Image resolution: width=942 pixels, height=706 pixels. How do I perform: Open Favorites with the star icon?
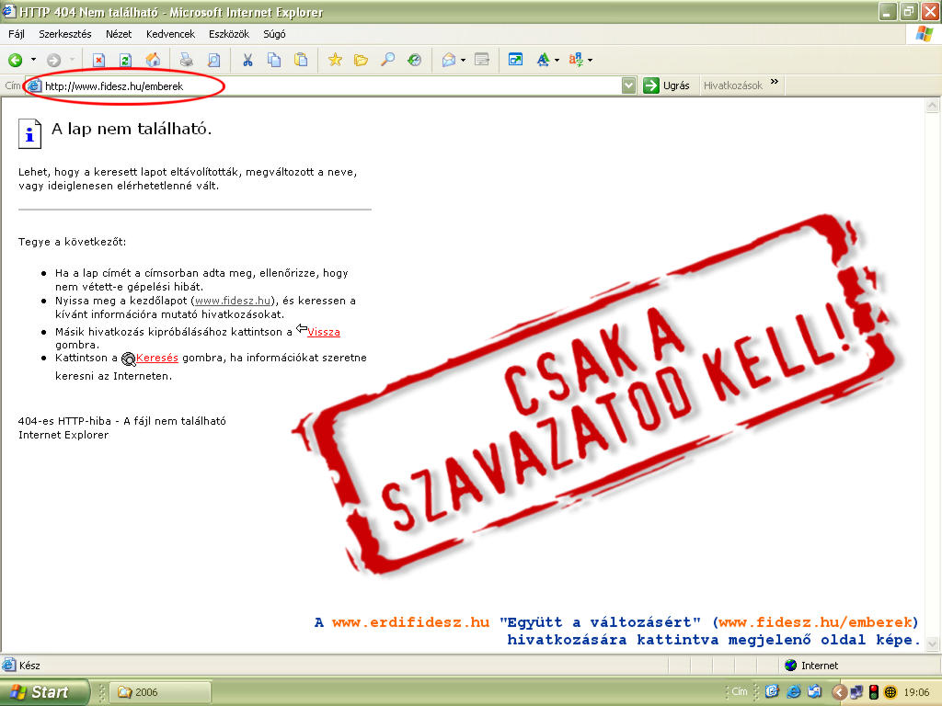coord(335,61)
